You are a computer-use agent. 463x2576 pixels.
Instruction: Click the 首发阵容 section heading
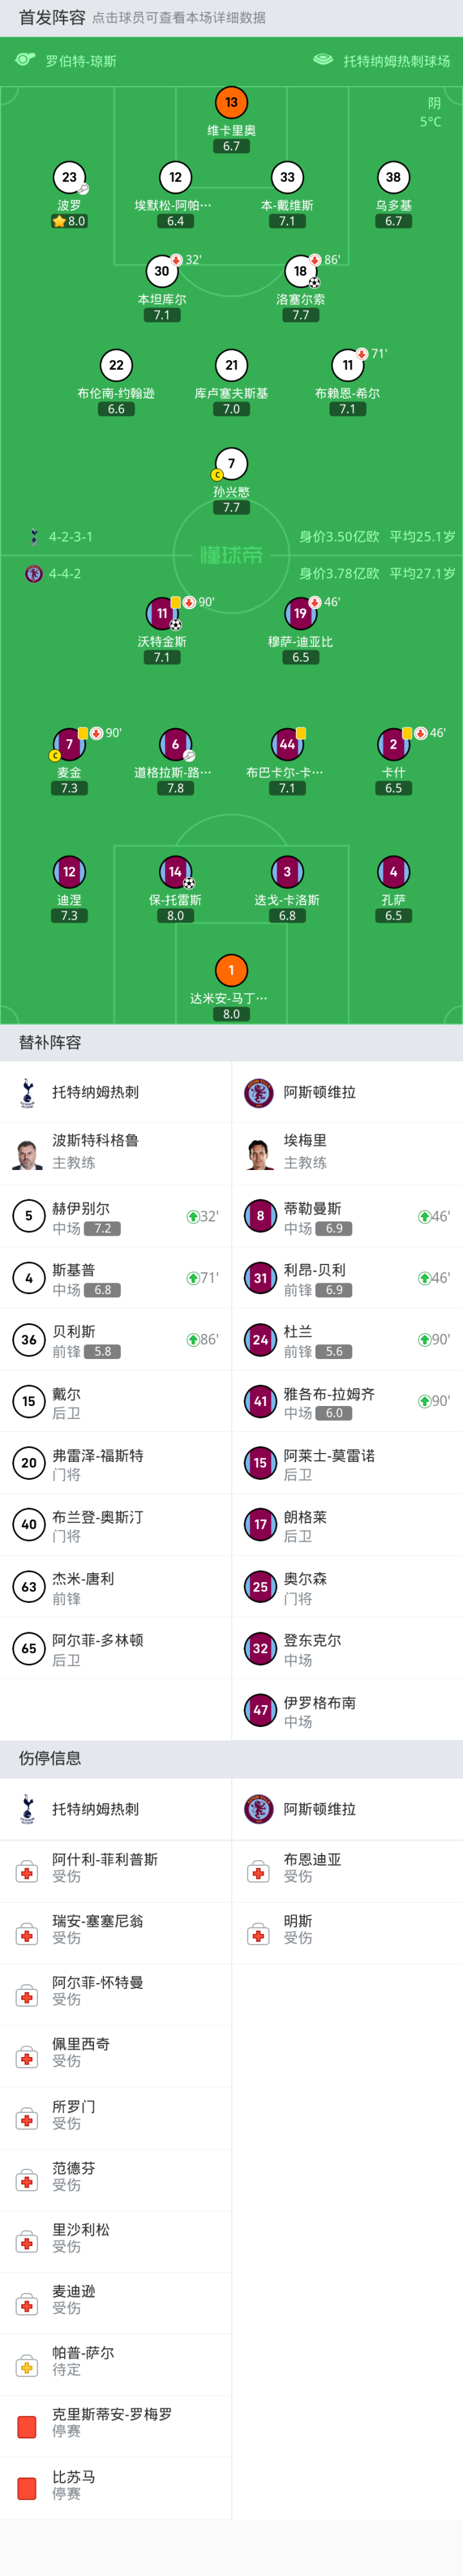pos(51,18)
